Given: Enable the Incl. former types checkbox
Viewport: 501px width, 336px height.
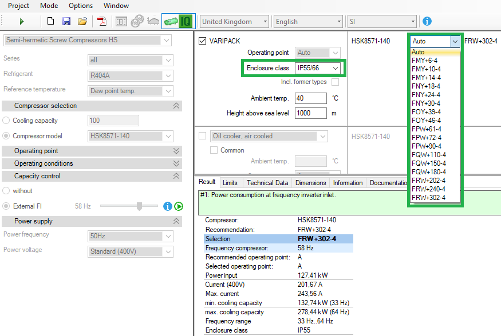Looking at the screenshot, I should click(x=335, y=81).
